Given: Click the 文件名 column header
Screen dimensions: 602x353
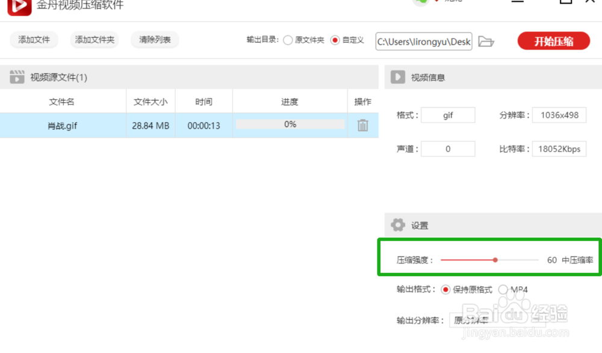Looking at the screenshot, I should [x=61, y=101].
